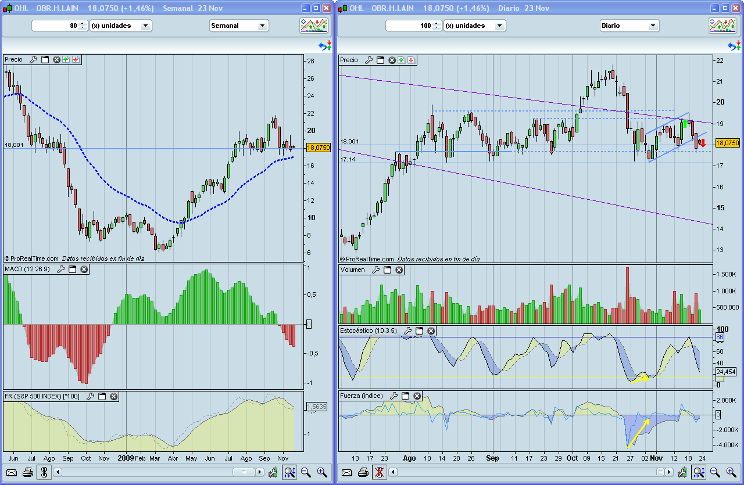Send Diario chart by email
Image resolution: width=744 pixels, height=485 pixels.
pos(346,473)
